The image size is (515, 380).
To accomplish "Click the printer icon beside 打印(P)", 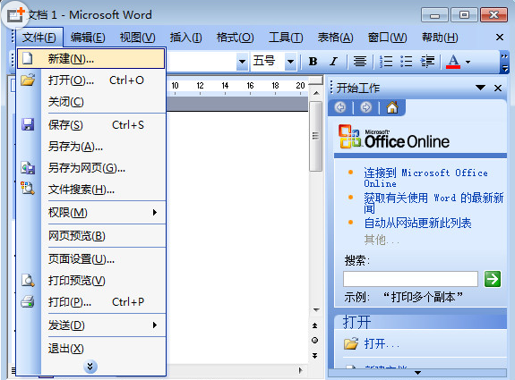I will pos(28,301).
